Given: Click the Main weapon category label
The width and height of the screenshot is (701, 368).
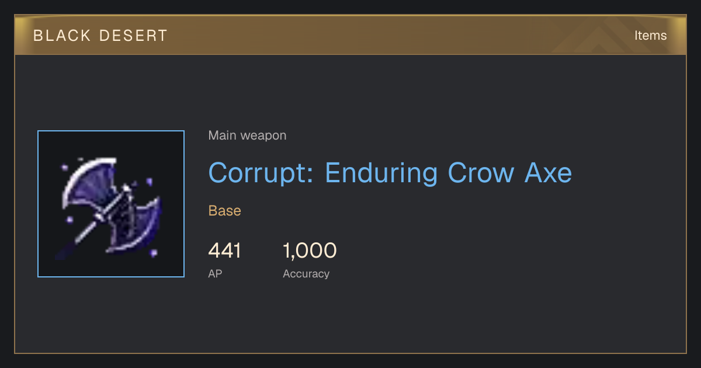Looking at the screenshot, I should (247, 136).
